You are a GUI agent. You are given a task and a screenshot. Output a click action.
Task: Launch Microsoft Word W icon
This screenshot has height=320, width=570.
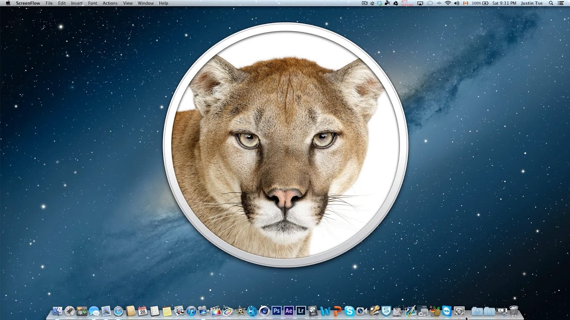[325, 311]
